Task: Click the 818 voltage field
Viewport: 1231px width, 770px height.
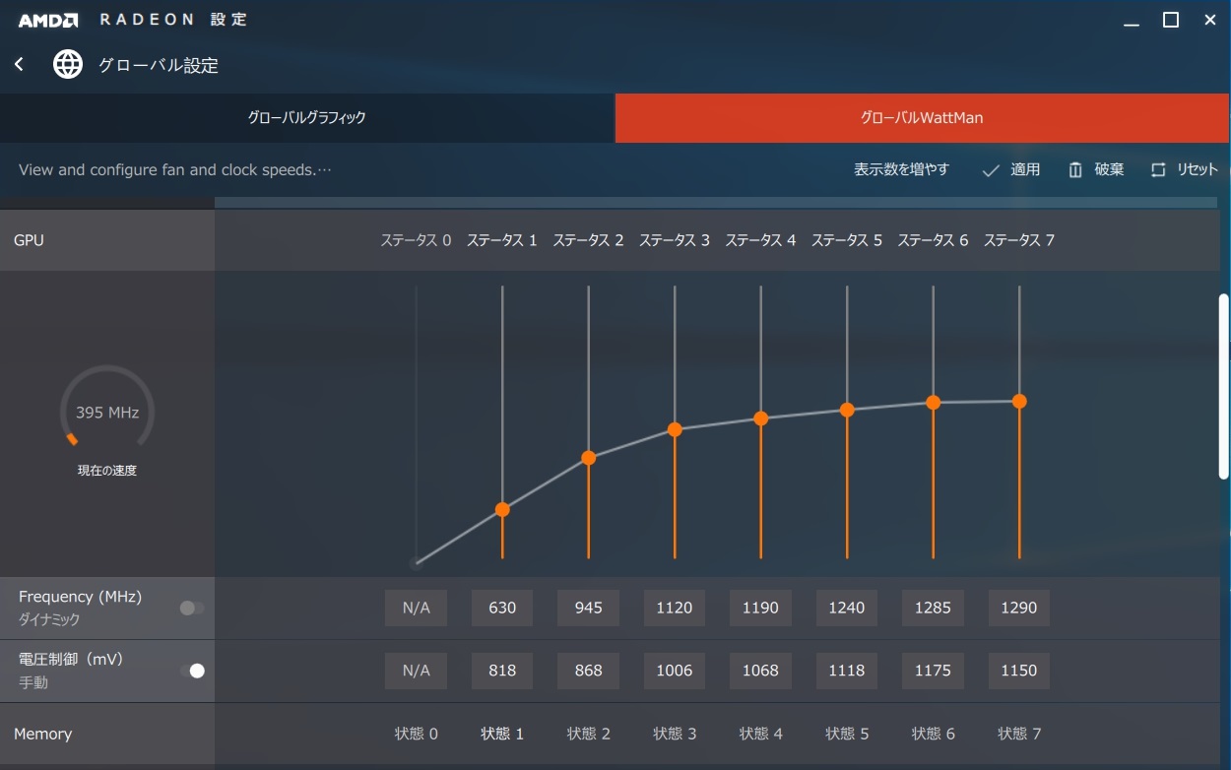Action: coord(502,671)
